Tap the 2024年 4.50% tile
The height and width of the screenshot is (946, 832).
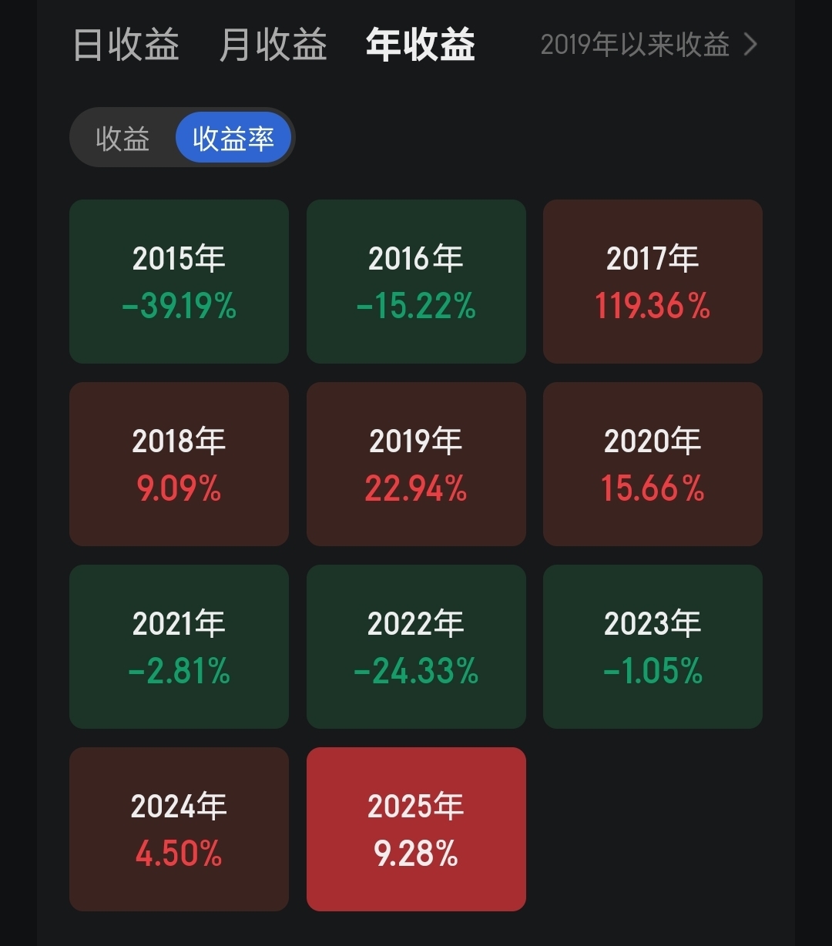click(x=179, y=829)
